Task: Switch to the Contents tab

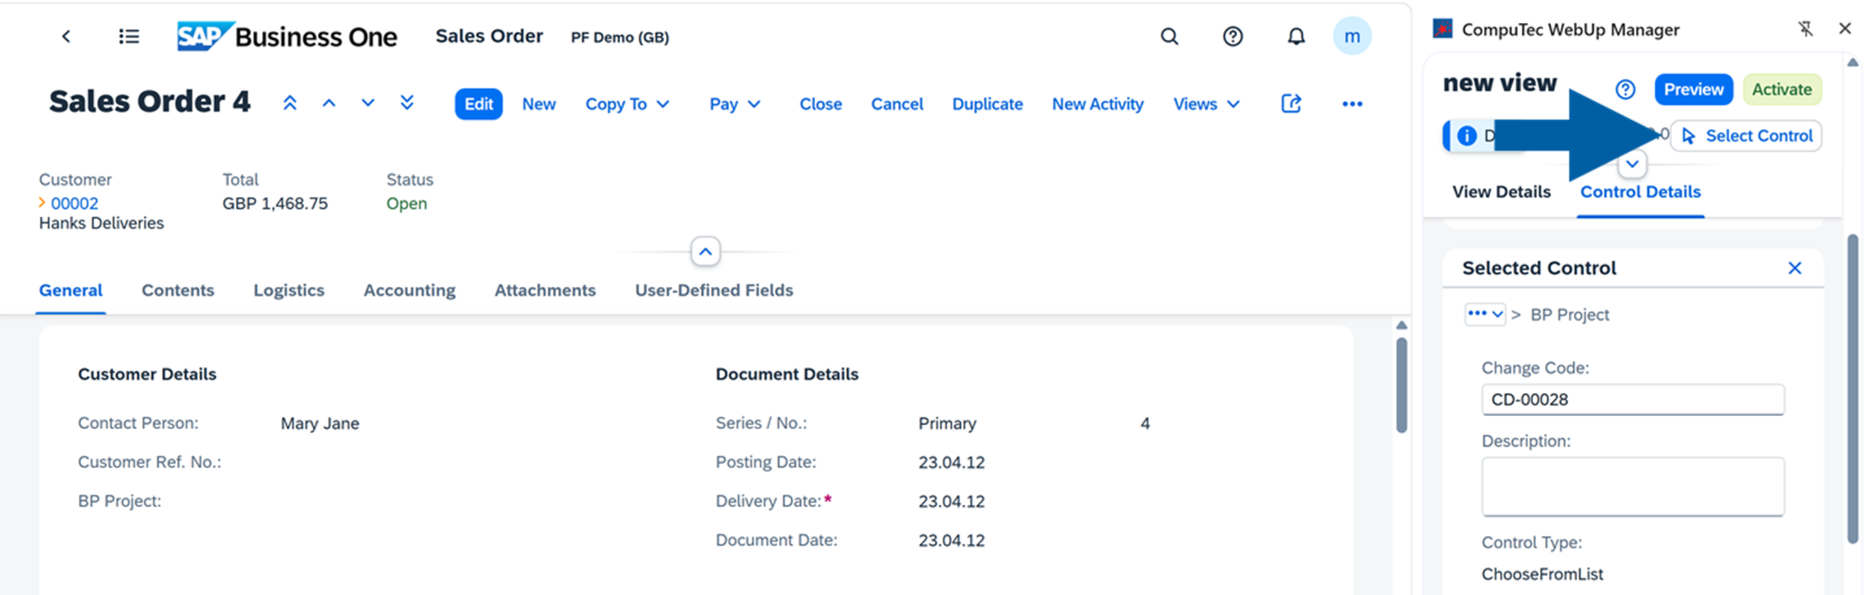Action: 177,290
